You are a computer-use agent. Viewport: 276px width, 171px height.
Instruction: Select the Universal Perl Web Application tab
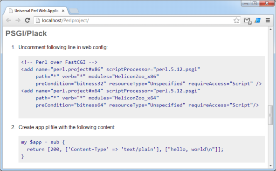[35, 11]
